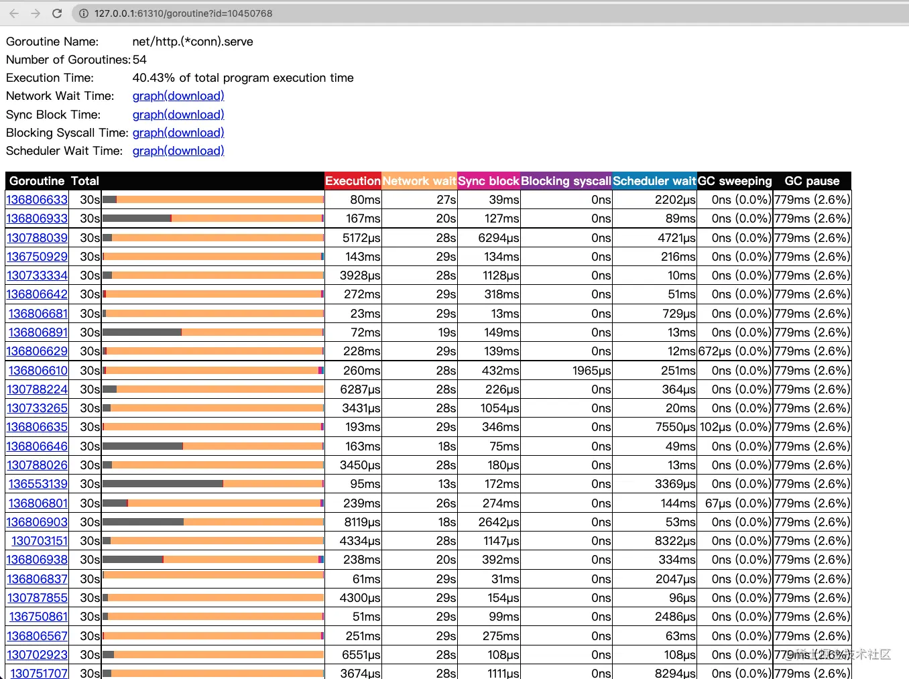Click the browser forward arrow
This screenshot has height=679, width=909.
pos(36,13)
